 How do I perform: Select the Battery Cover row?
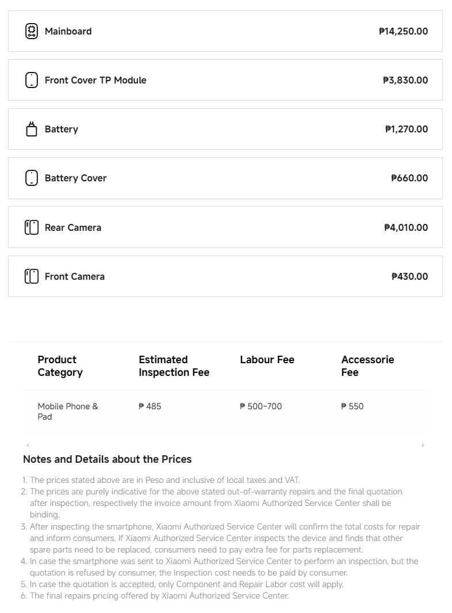tap(225, 178)
